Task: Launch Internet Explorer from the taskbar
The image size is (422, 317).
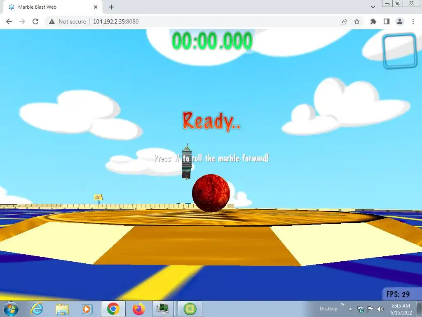Action: tap(37, 309)
